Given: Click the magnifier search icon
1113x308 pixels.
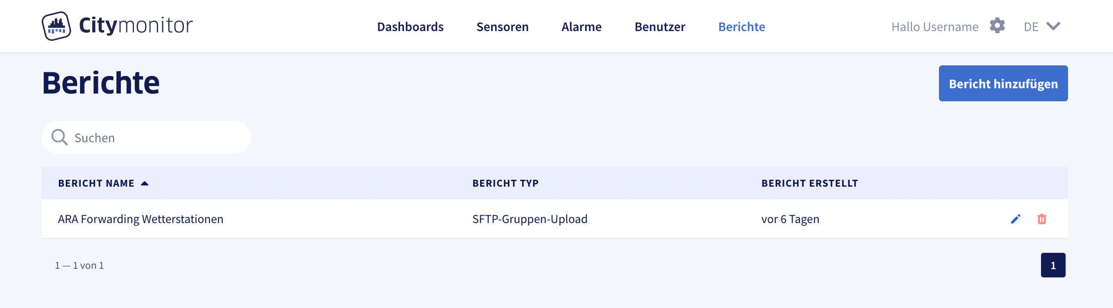Looking at the screenshot, I should coord(59,137).
